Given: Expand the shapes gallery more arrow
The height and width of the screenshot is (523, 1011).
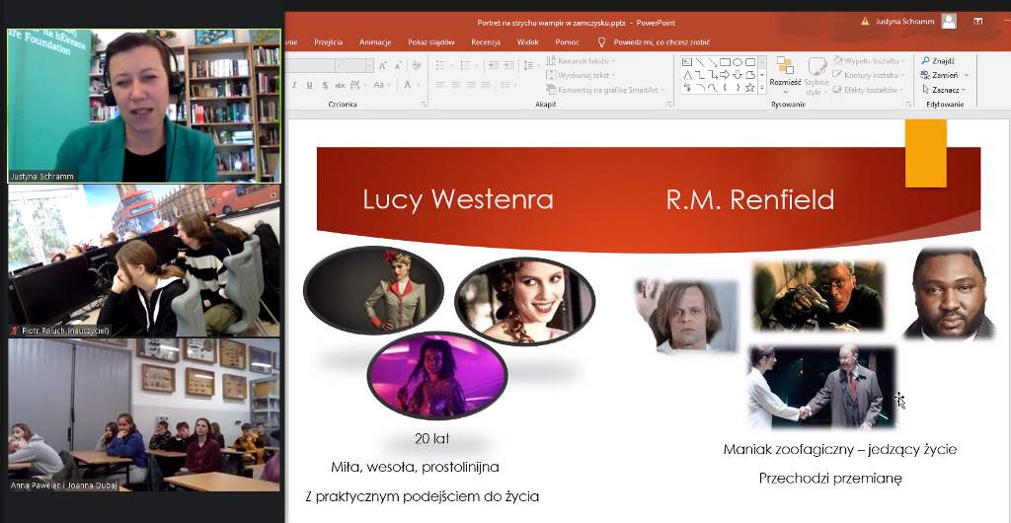Looking at the screenshot, I should (x=762, y=88).
